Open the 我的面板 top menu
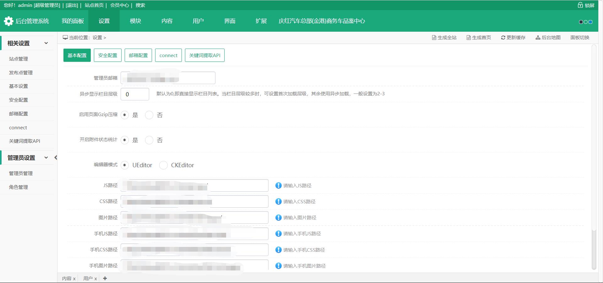Image resolution: width=603 pixels, height=283 pixels. point(73,21)
